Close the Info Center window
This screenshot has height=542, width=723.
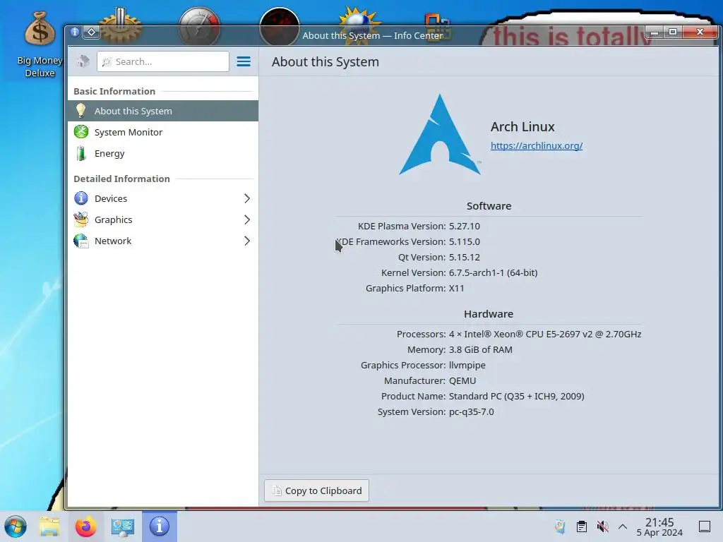pyautogui.click(x=700, y=32)
